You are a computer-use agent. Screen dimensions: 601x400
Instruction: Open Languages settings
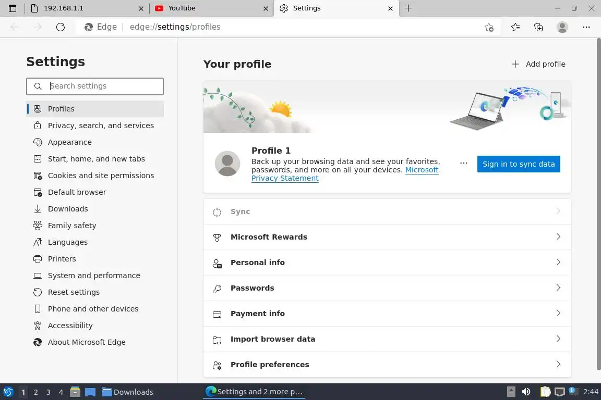[x=94, y=242]
